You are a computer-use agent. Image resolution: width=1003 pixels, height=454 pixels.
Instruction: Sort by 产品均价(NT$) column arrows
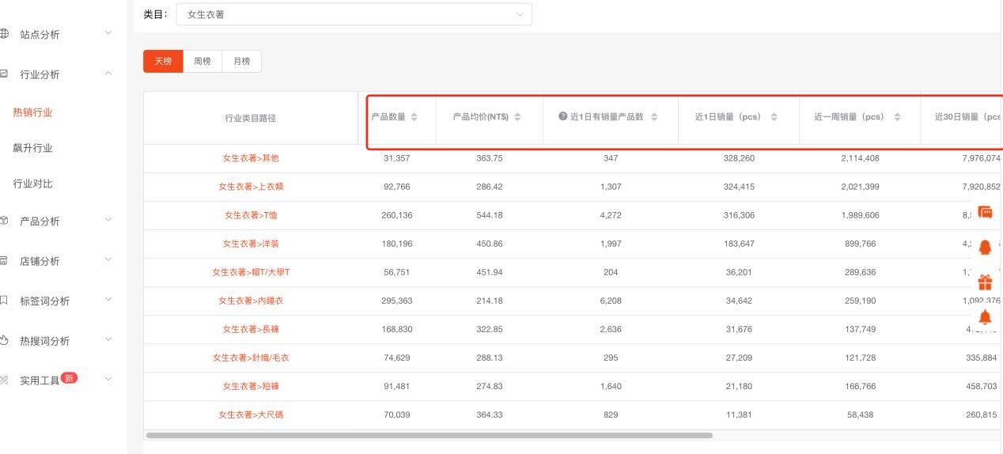[517, 117]
